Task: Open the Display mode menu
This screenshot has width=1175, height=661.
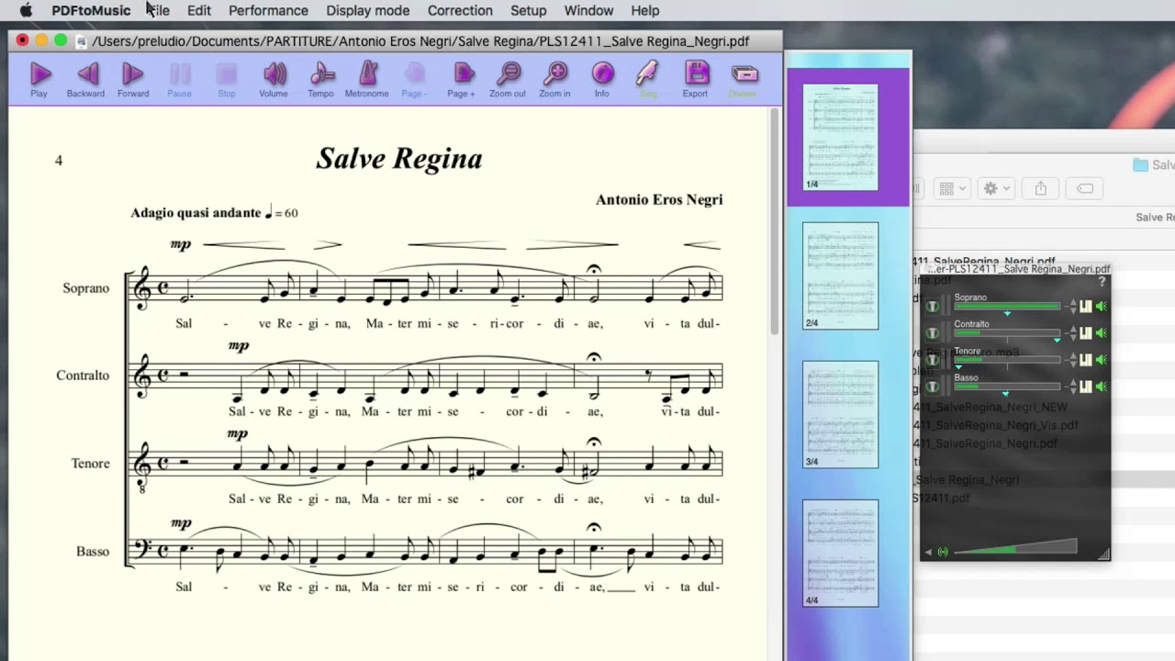Action: pyautogui.click(x=367, y=10)
